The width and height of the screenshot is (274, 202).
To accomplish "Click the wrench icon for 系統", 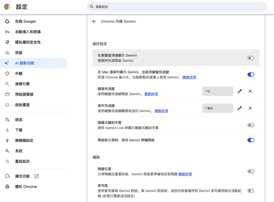I will click(x=7, y=151).
